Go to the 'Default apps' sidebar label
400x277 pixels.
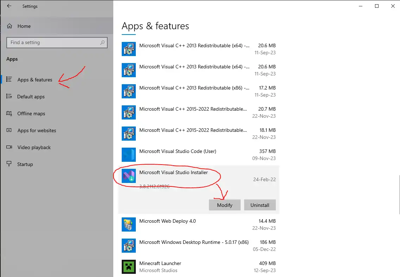point(31,97)
